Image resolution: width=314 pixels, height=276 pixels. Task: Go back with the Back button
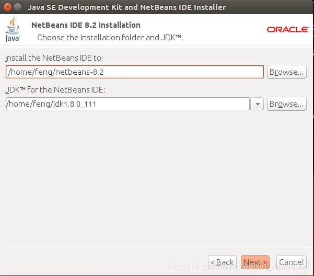tap(222, 262)
